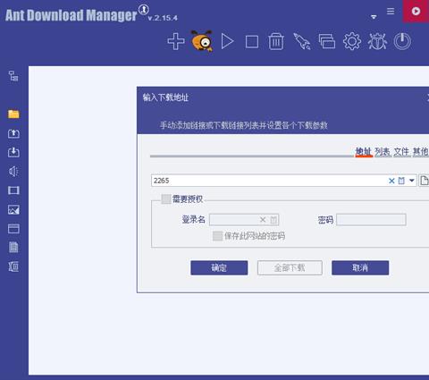The height and width of the screenshot is (380, 429).
Task: Select the upload category icon in the sidebar
Action: click(13, 133)
